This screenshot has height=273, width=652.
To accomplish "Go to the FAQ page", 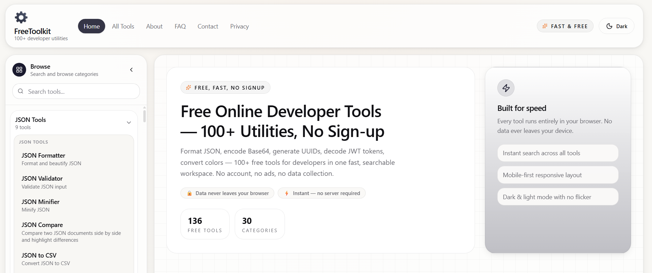I will coord(180,26).
